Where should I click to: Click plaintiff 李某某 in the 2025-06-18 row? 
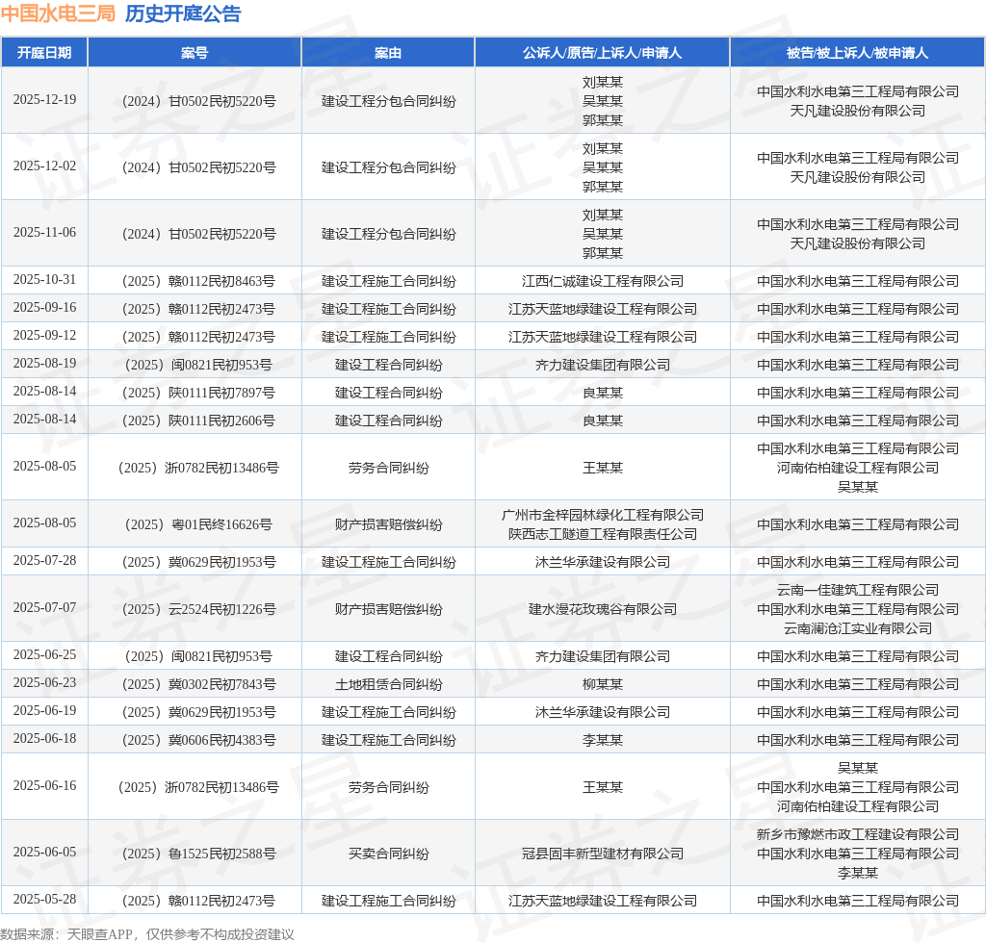tap(603, 740)
